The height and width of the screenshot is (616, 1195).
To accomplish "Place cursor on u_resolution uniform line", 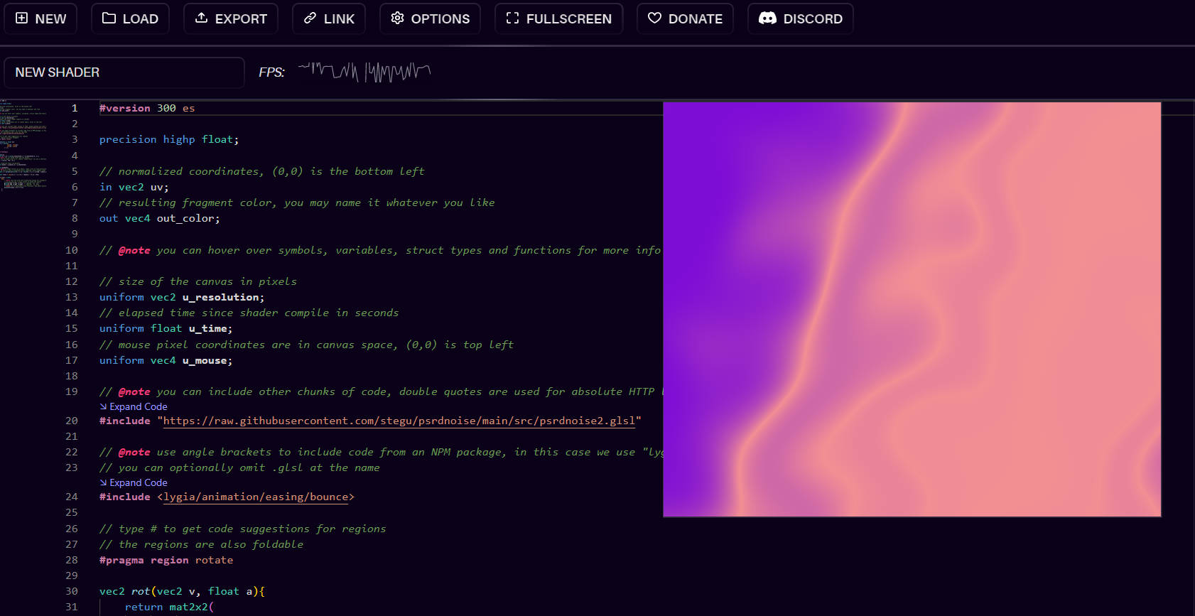I will coord(222,297).
